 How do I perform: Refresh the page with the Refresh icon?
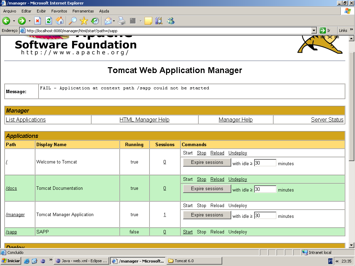[49, 21]
